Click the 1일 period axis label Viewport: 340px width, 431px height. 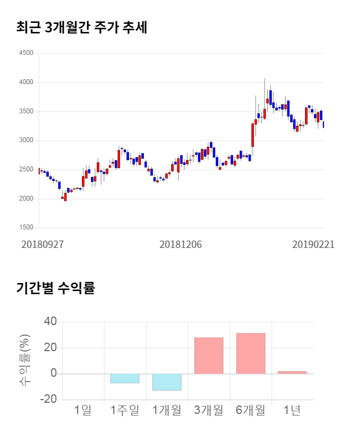[83, 410]
